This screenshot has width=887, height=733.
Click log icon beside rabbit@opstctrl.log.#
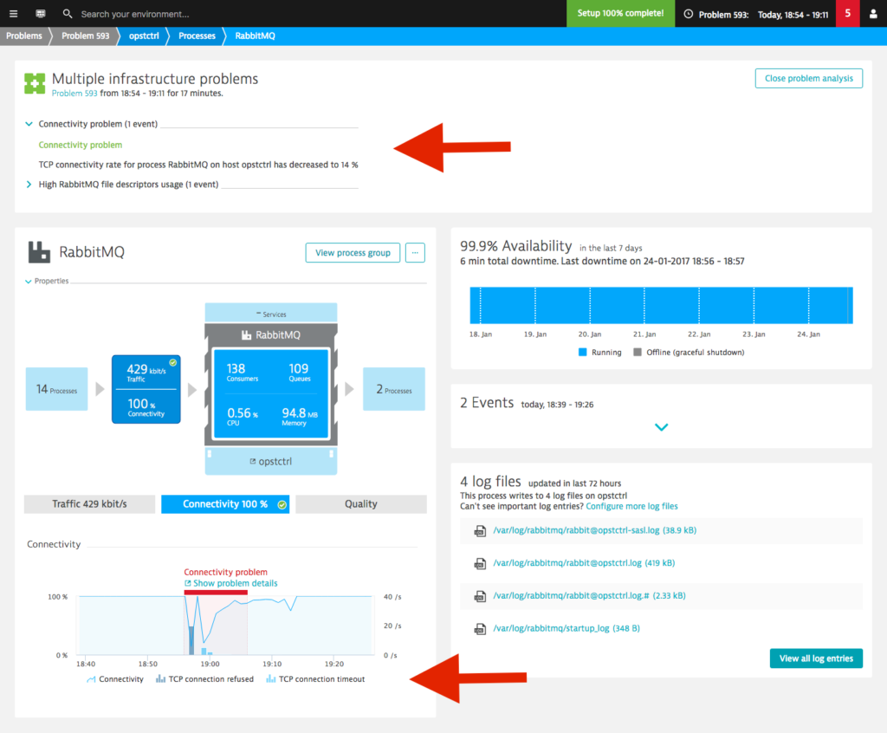(480, 596)
